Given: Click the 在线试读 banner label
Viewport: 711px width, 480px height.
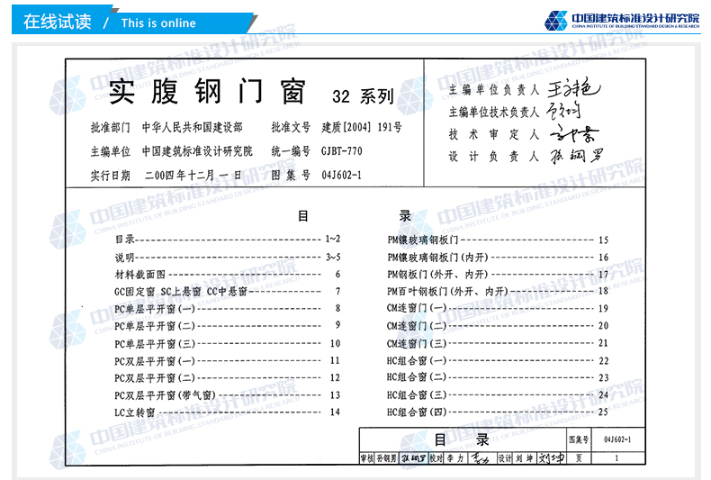Looking at the screenshot, I should (57, 22).
